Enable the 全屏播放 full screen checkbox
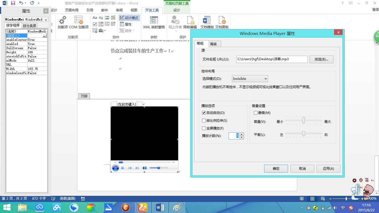Screen dimensions: 379x213 204,128
